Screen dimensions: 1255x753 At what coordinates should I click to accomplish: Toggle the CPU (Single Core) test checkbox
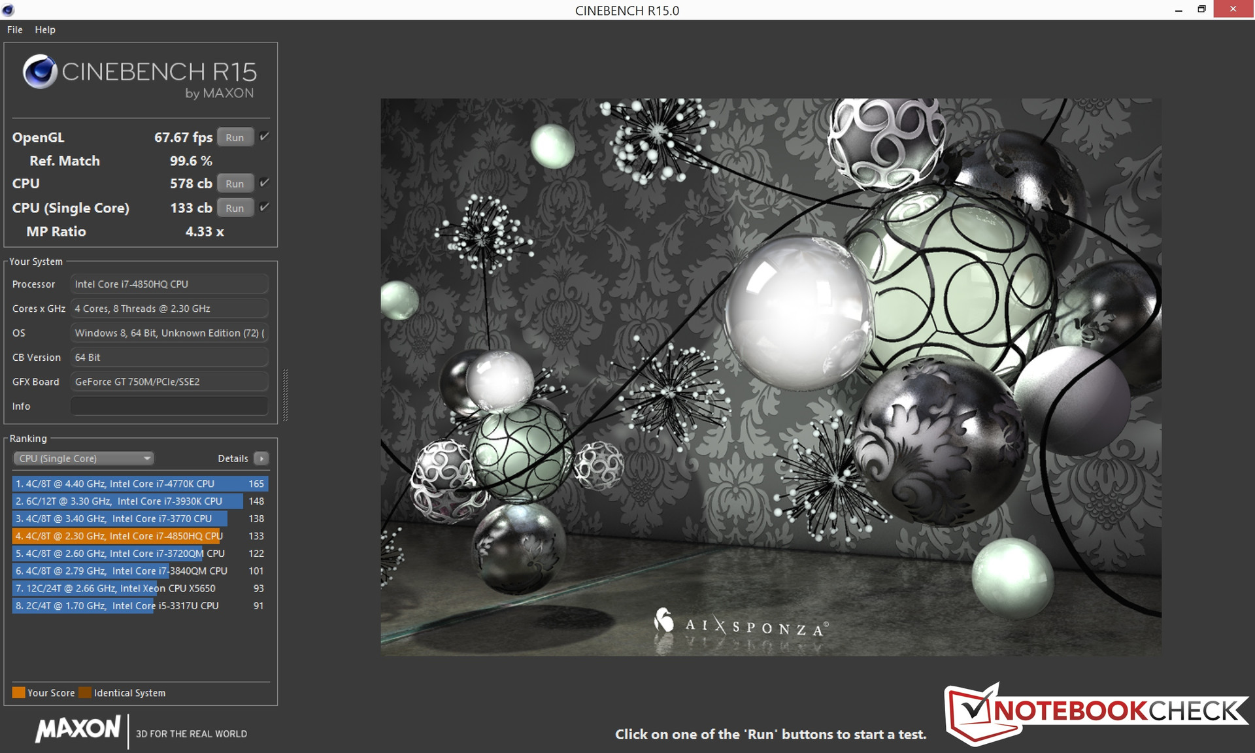(264, 207)
